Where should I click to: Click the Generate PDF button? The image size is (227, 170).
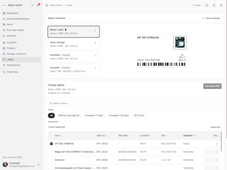pos(212,86)
